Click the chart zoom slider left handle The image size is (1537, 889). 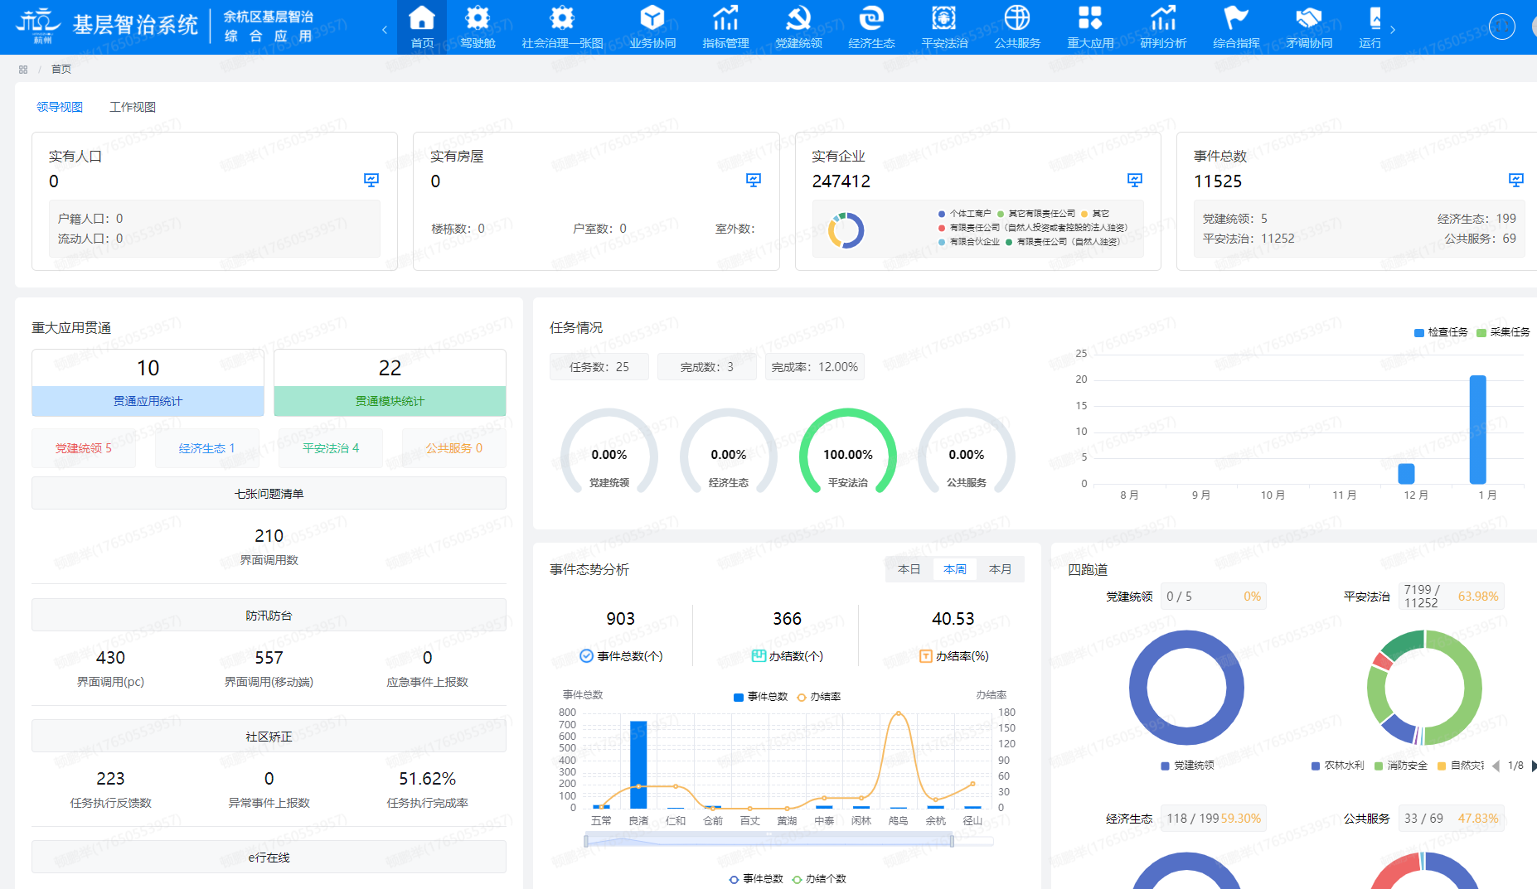[586, 841]
